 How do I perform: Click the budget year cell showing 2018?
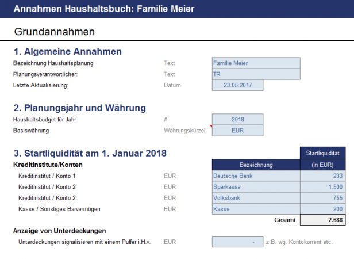(237, 120)
